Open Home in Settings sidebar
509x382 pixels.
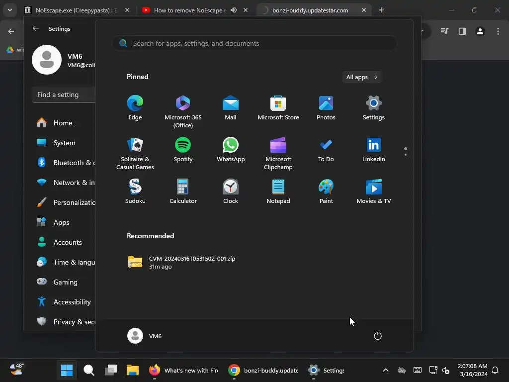63,123
